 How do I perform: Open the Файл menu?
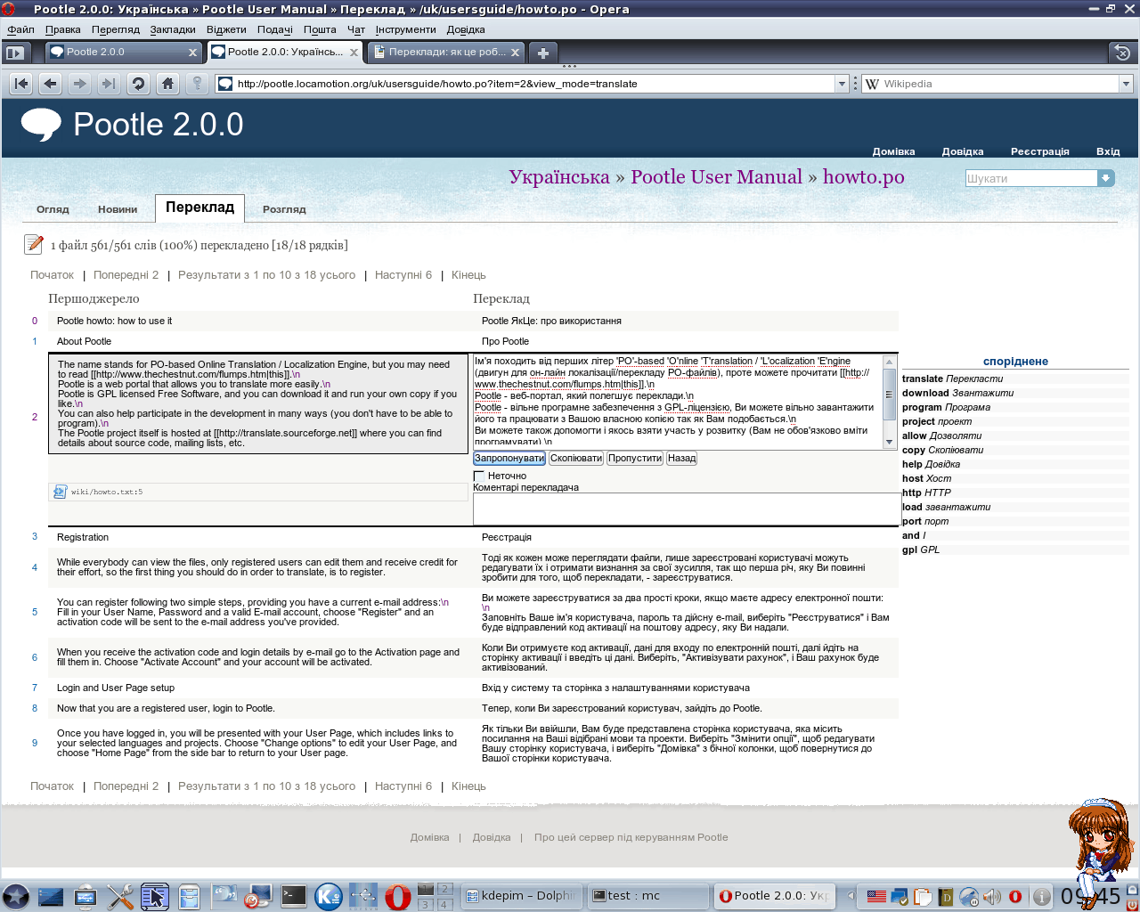pyautogui.click(x=20, y=29)
